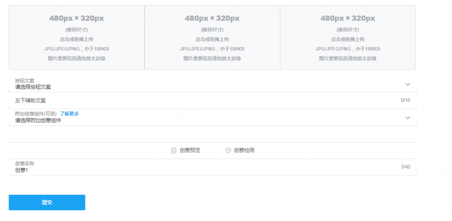Click the 创意检测 text label

coord(244,150)
